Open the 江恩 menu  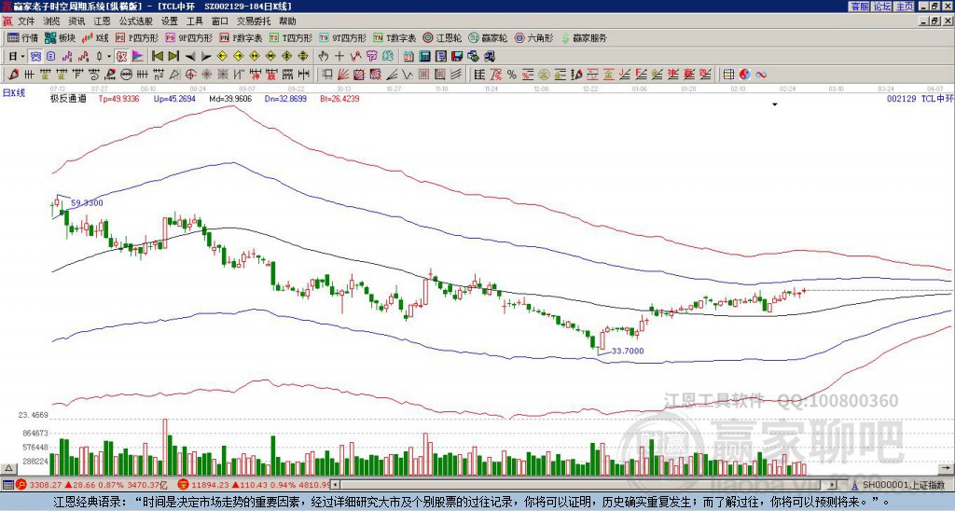tap(102, 21)
